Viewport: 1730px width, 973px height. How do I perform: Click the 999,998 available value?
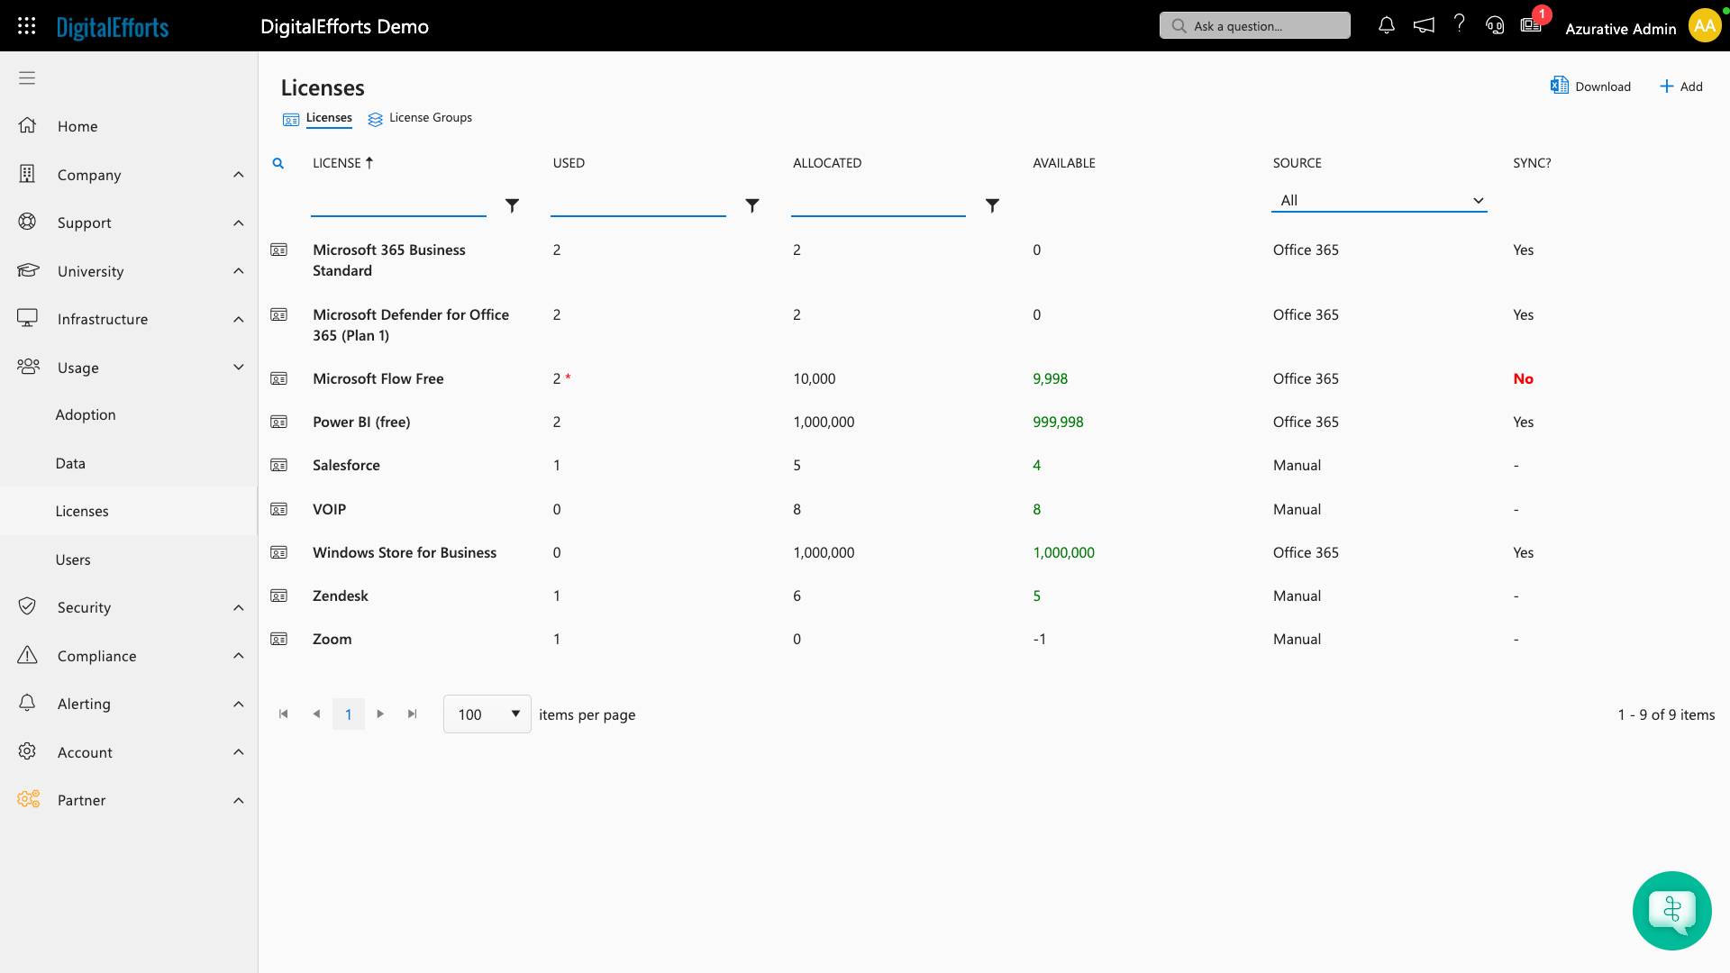point(1058,422)
